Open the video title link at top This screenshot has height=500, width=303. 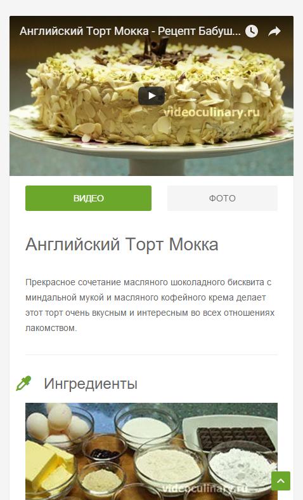click(x=130, y=31)
